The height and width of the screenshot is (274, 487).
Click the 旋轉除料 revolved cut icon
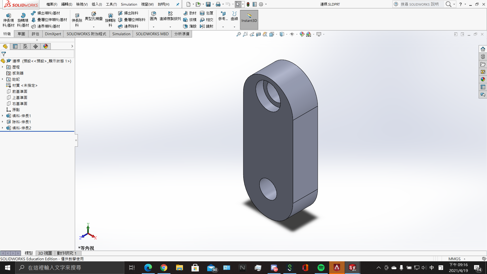click(x=110, y=16)
